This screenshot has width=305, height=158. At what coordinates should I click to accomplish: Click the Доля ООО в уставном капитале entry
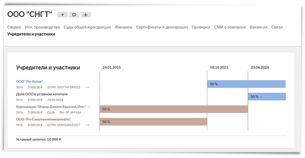[x=42, y=94]
